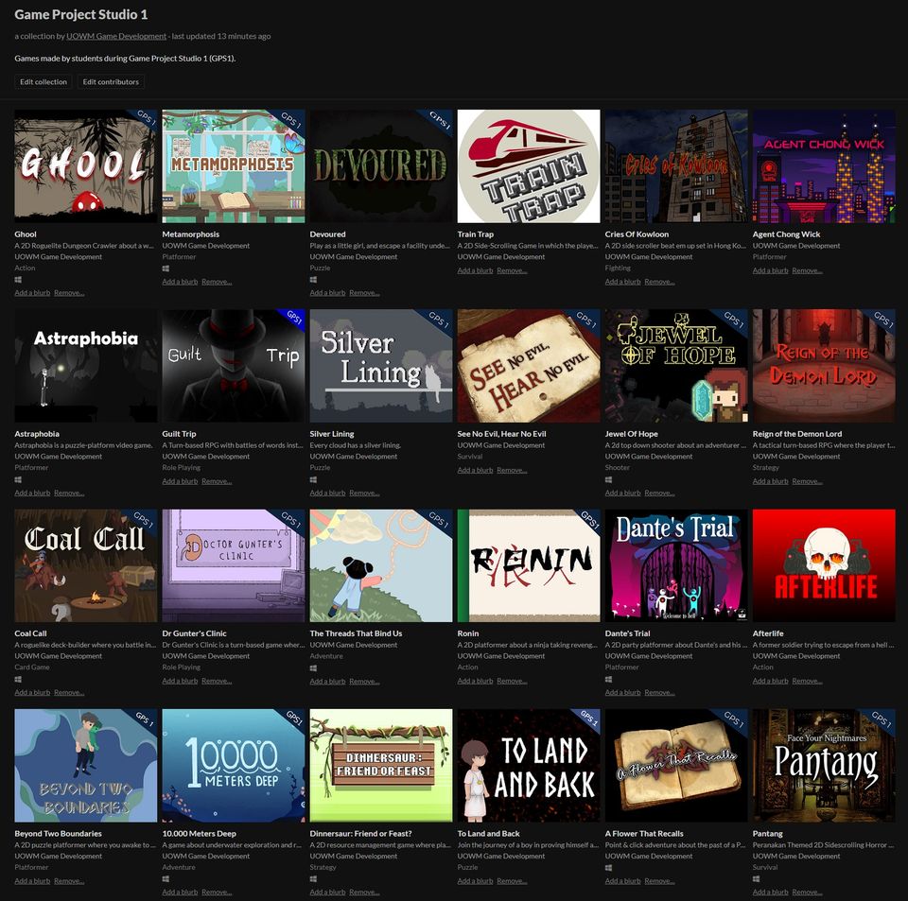Open the Dante's Trial thumbnail
This screenshot has width=908, height=901.
pos(676,565)
